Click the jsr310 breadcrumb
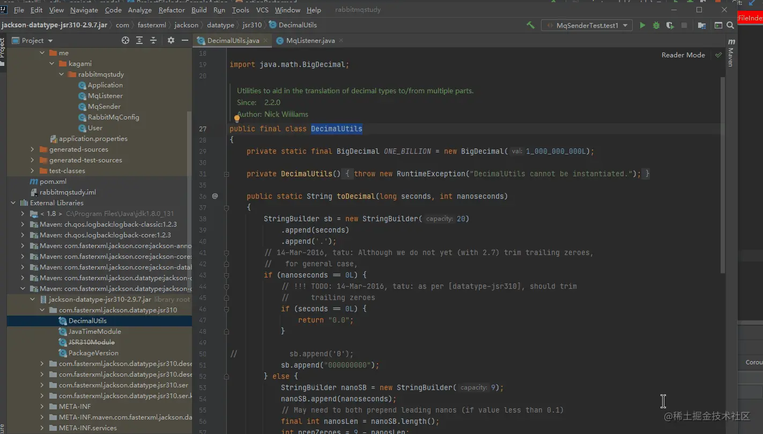Viewport: 763px width, 434px height. [x=251, y=25]
